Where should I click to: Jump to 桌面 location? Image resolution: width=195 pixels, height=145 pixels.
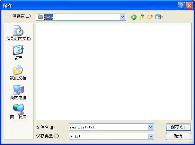point(18,53)
